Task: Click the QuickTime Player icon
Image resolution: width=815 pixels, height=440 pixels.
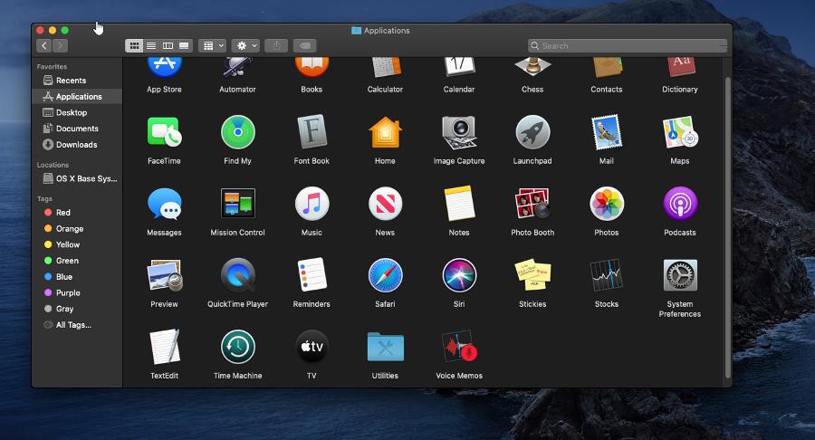Action: pyautogui.click(x=238, y=275)
